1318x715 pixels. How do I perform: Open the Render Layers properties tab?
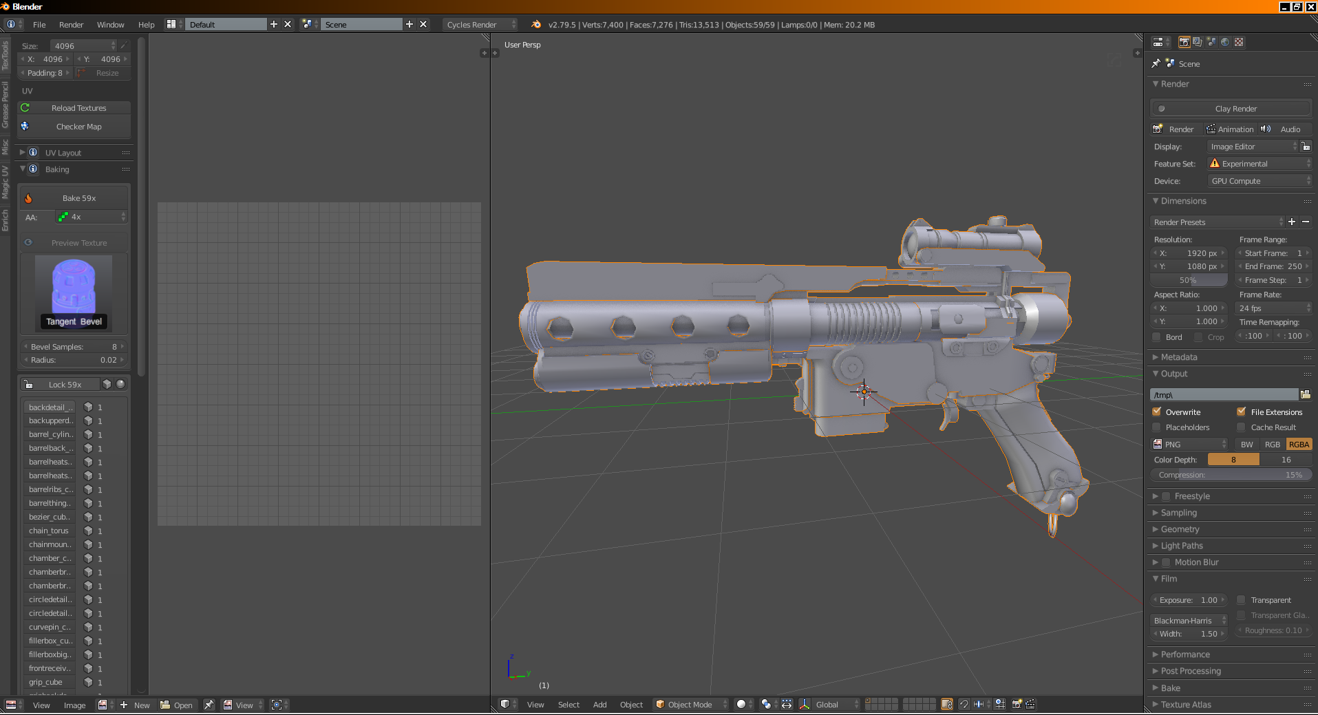[1198, 42]
